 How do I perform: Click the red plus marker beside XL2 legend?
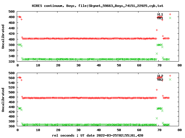(170, 76)
